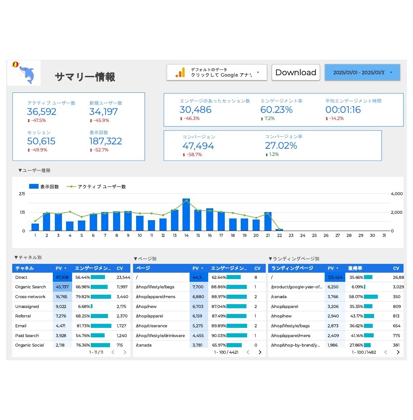The image size is (413, 420).
Task: Click the 直帰率 column header
Action: click(355, 268)
